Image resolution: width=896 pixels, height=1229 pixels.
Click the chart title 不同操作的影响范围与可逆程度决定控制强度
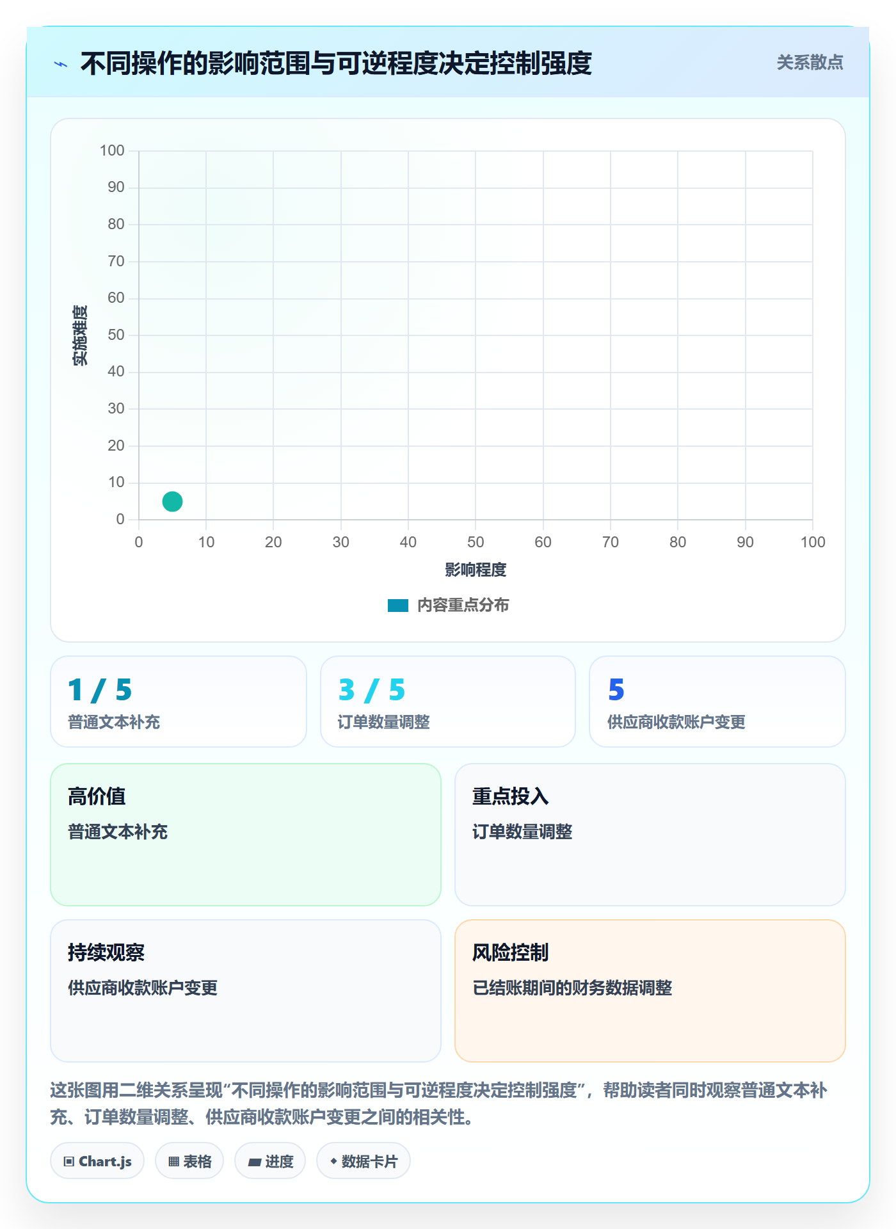click(336, 63)
